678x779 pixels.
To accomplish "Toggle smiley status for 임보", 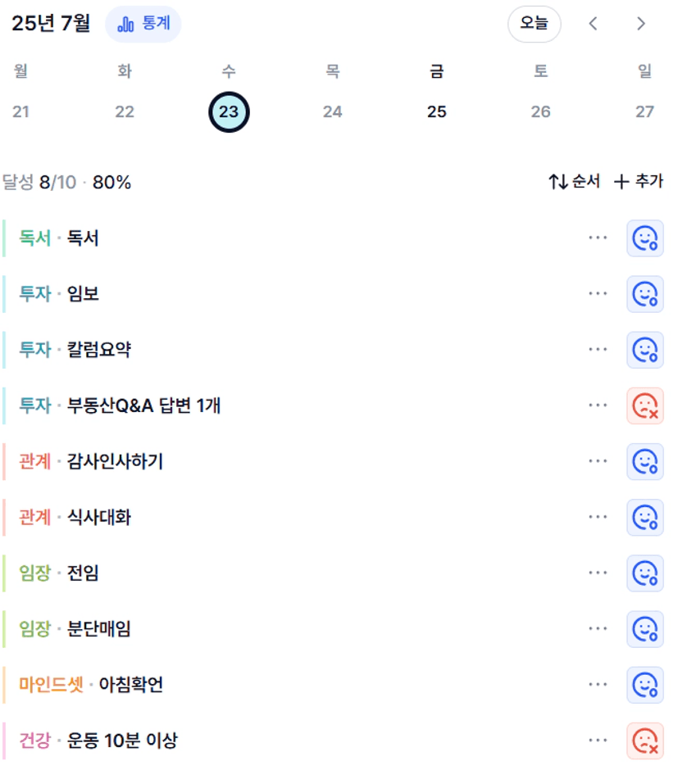I will click(644, 293).
